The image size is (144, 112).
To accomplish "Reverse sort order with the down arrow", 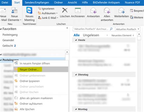I will [133, 35].
